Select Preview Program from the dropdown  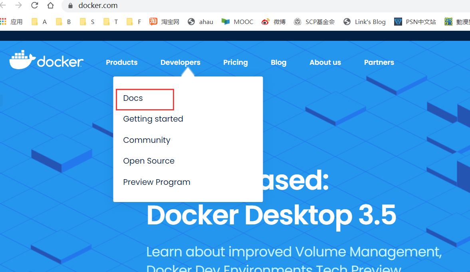157,182
